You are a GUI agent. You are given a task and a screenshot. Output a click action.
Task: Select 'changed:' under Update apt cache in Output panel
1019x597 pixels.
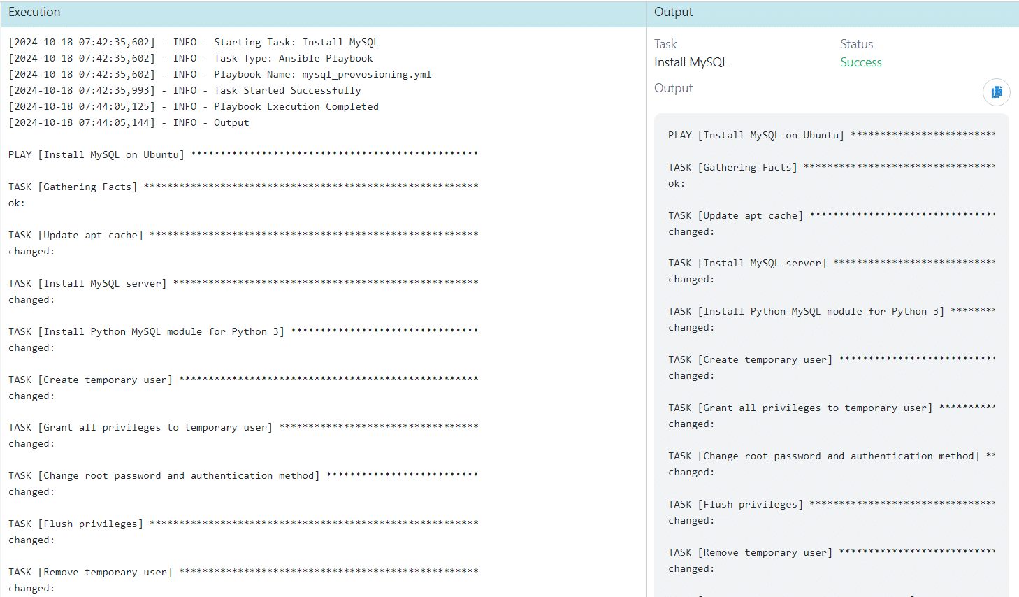click(x=691, y=232)
